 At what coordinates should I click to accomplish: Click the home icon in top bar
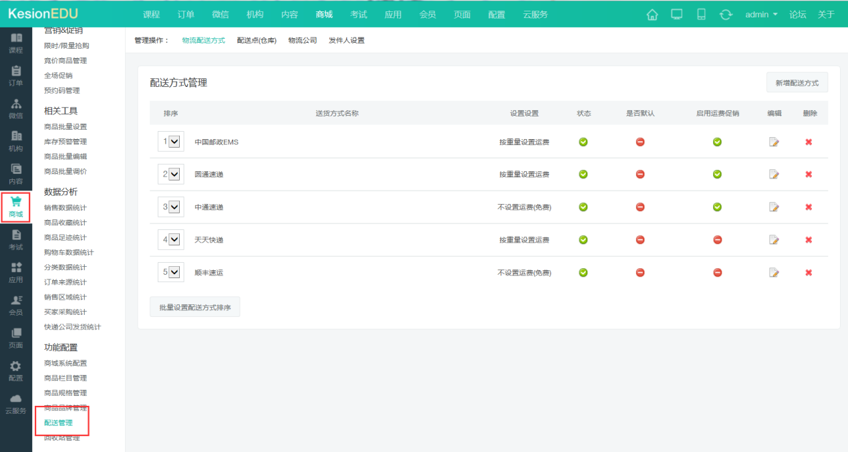tap(652, 15)
